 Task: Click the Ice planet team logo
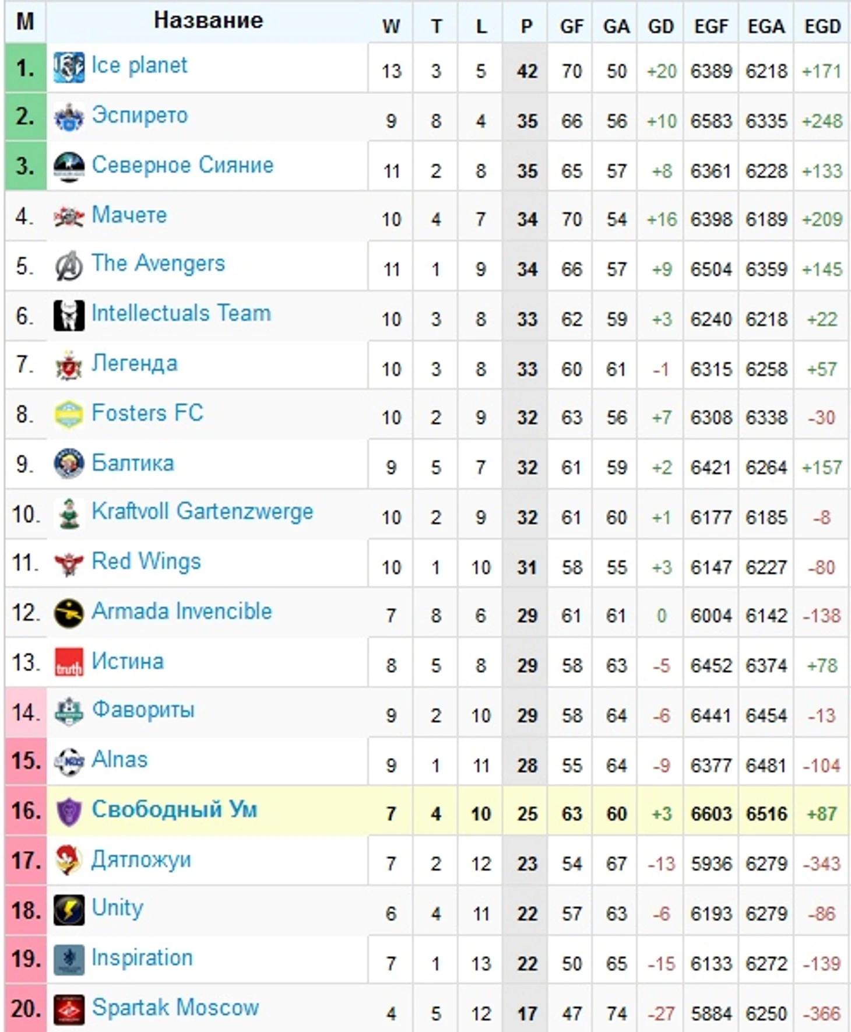[x=69, y=67]
